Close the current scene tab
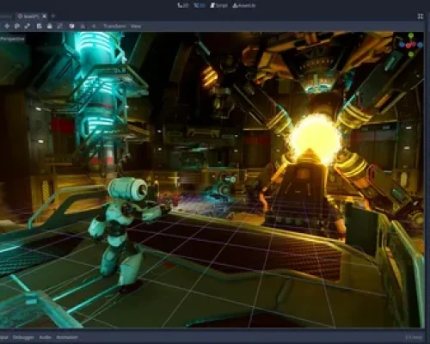Viewport: 430px width, 344px height. click(x=45, y=16)
